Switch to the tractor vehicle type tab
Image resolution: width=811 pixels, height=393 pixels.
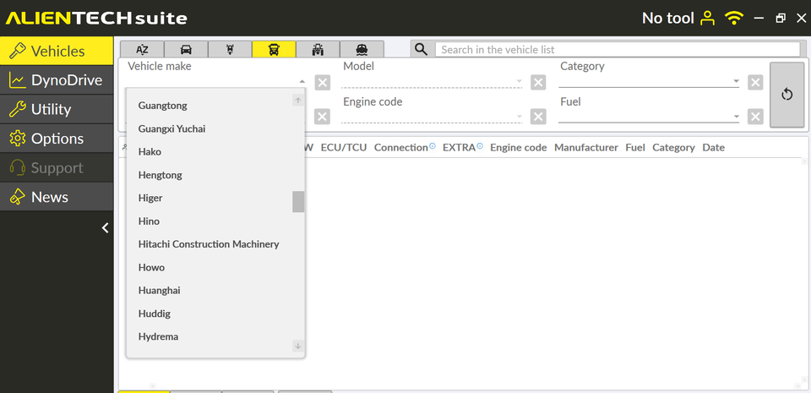point(318,49)
